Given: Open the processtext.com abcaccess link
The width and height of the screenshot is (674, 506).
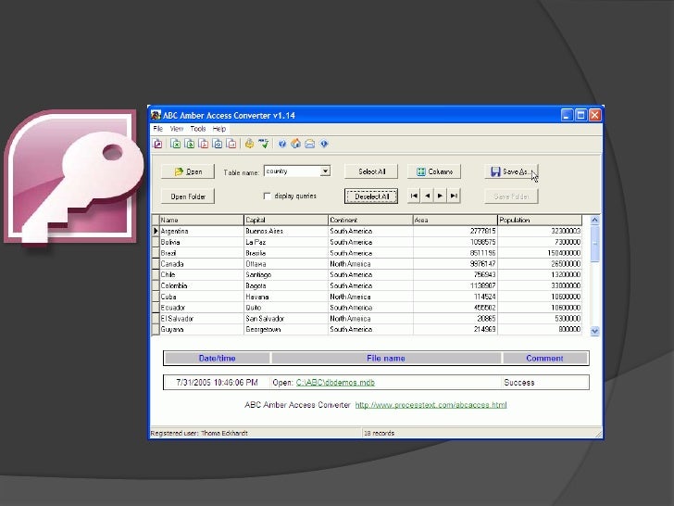Looking at the screenshot, I should tap(431, 405).
